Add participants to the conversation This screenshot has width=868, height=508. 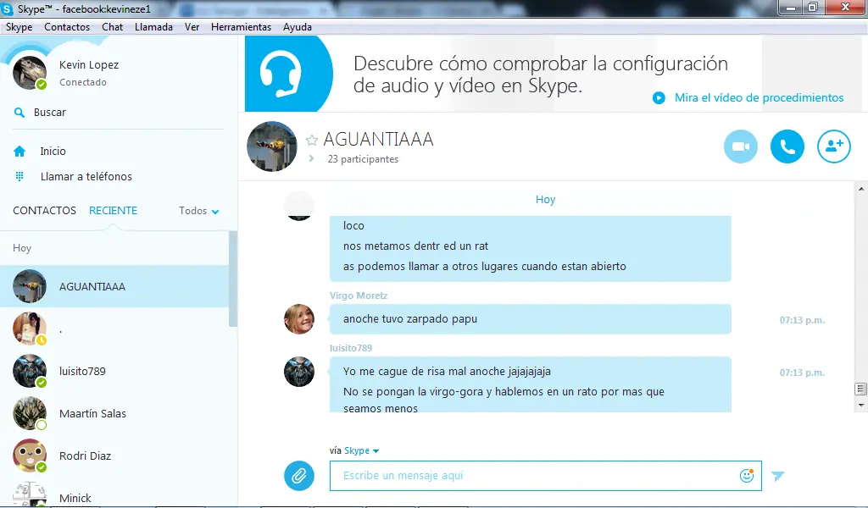tap(834, 146)
